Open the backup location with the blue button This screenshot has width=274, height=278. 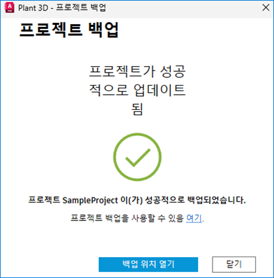(148, 264)
